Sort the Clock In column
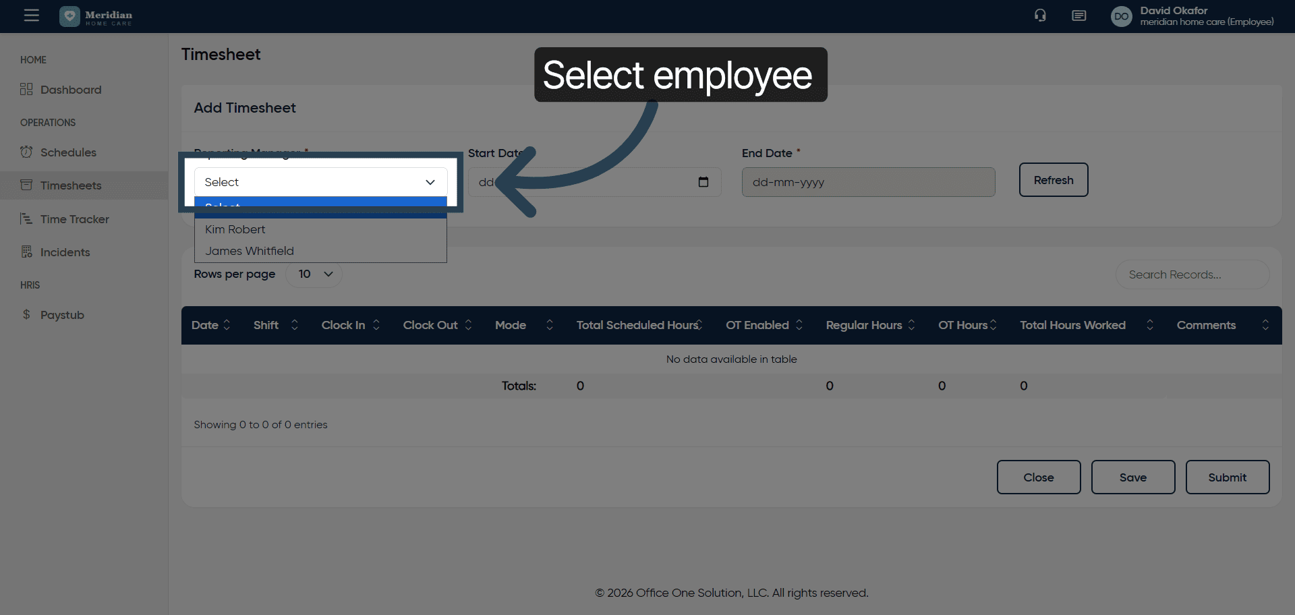This screenshot has width=1295, height=615. pyautogui.click(x=376, y=325)
